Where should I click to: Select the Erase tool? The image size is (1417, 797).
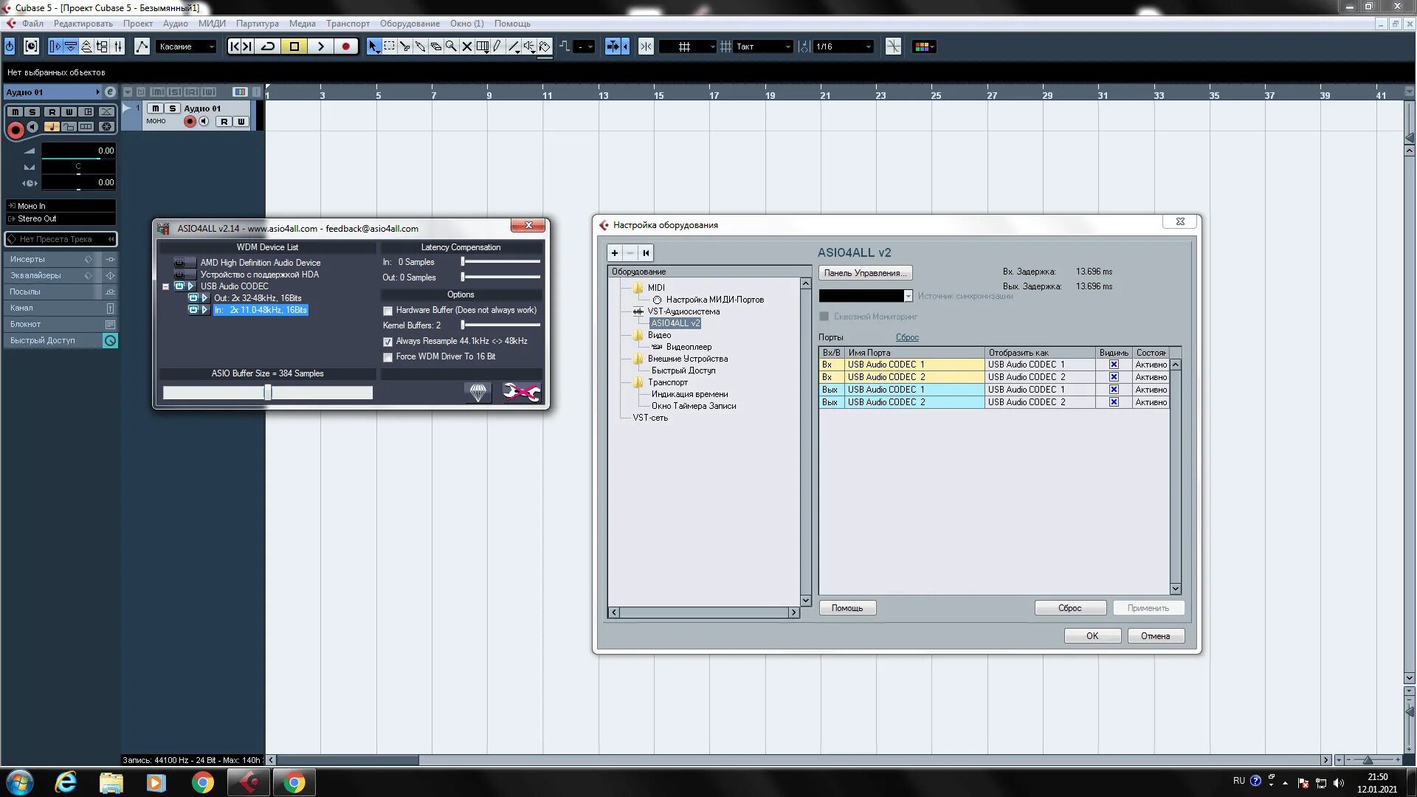point(435,46)
